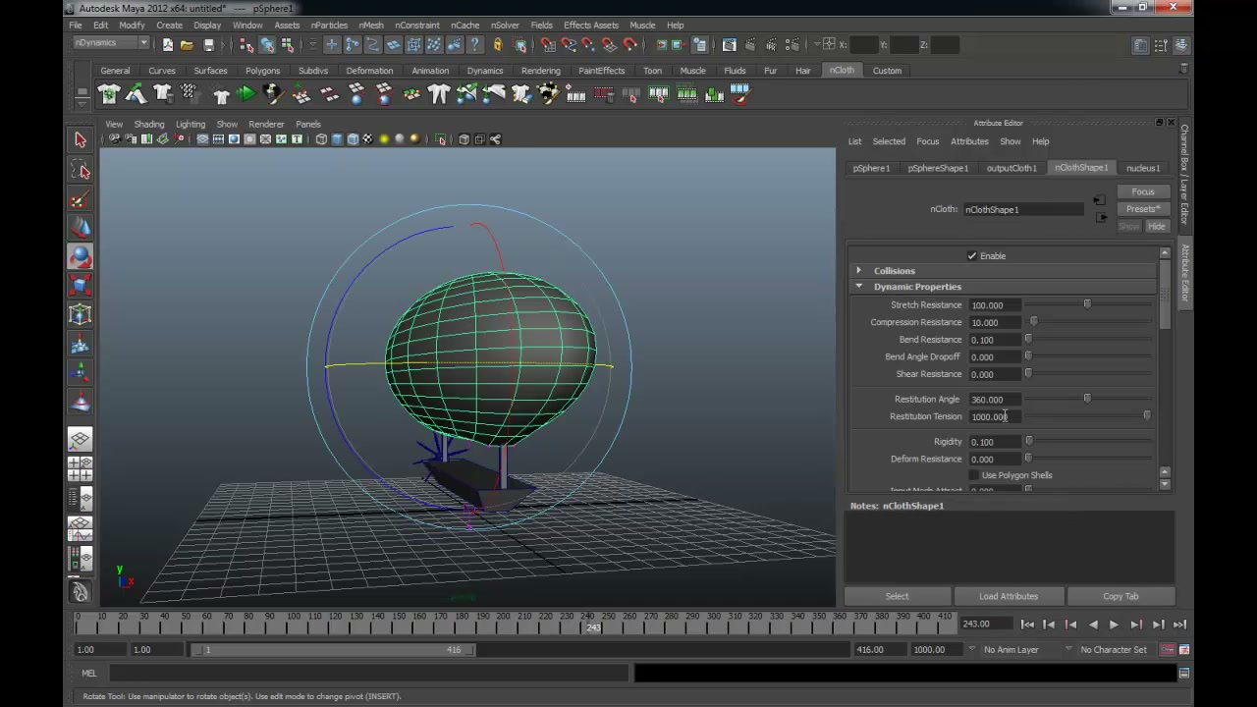Screen dimensions: 1257x707
Task: Choose the Lasso select tool
Action: (x=81, y=171)
